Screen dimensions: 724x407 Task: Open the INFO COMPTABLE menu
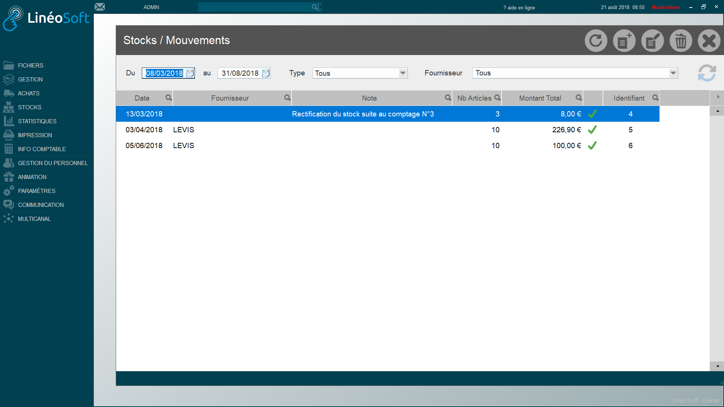pos(47,149)
